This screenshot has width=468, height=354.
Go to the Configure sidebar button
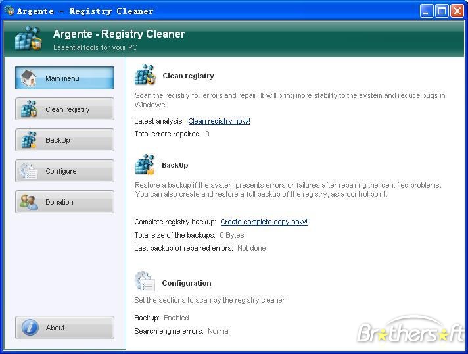pyautogui.click(x=65, y=171)
